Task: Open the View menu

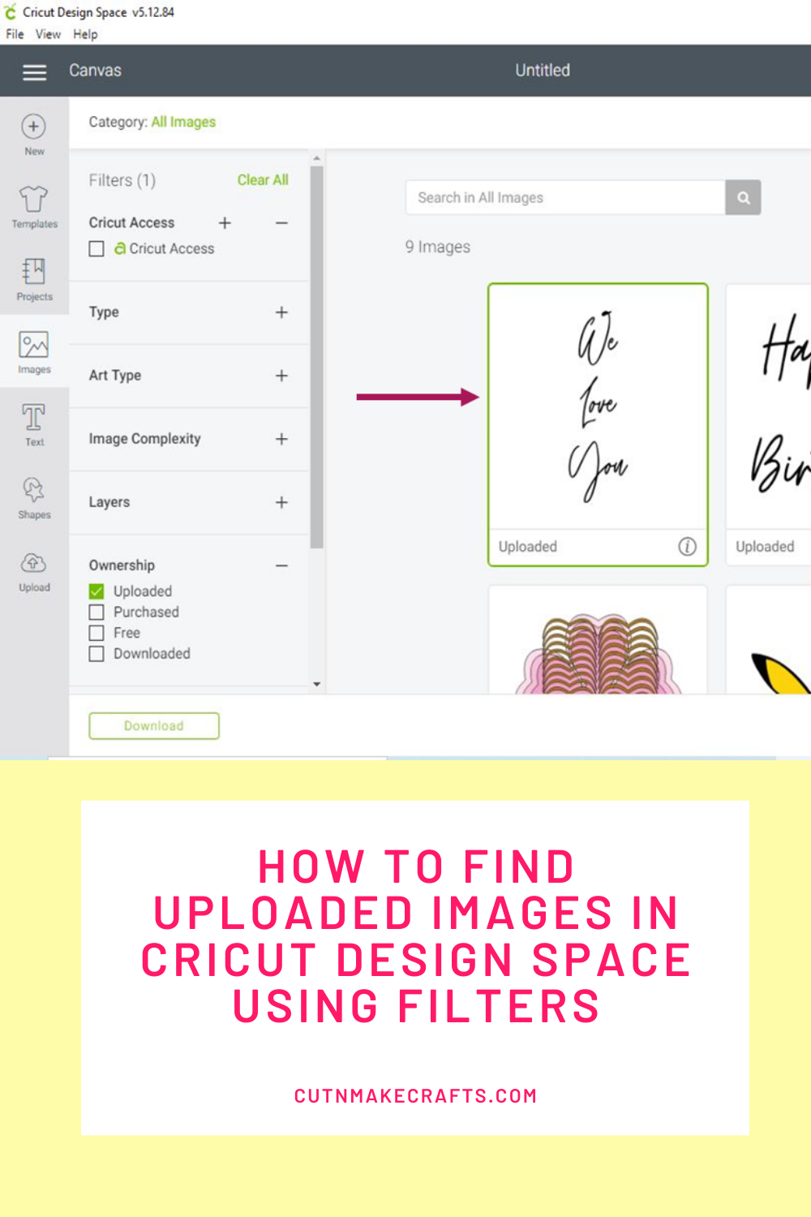Action: (x=47, y=34)
